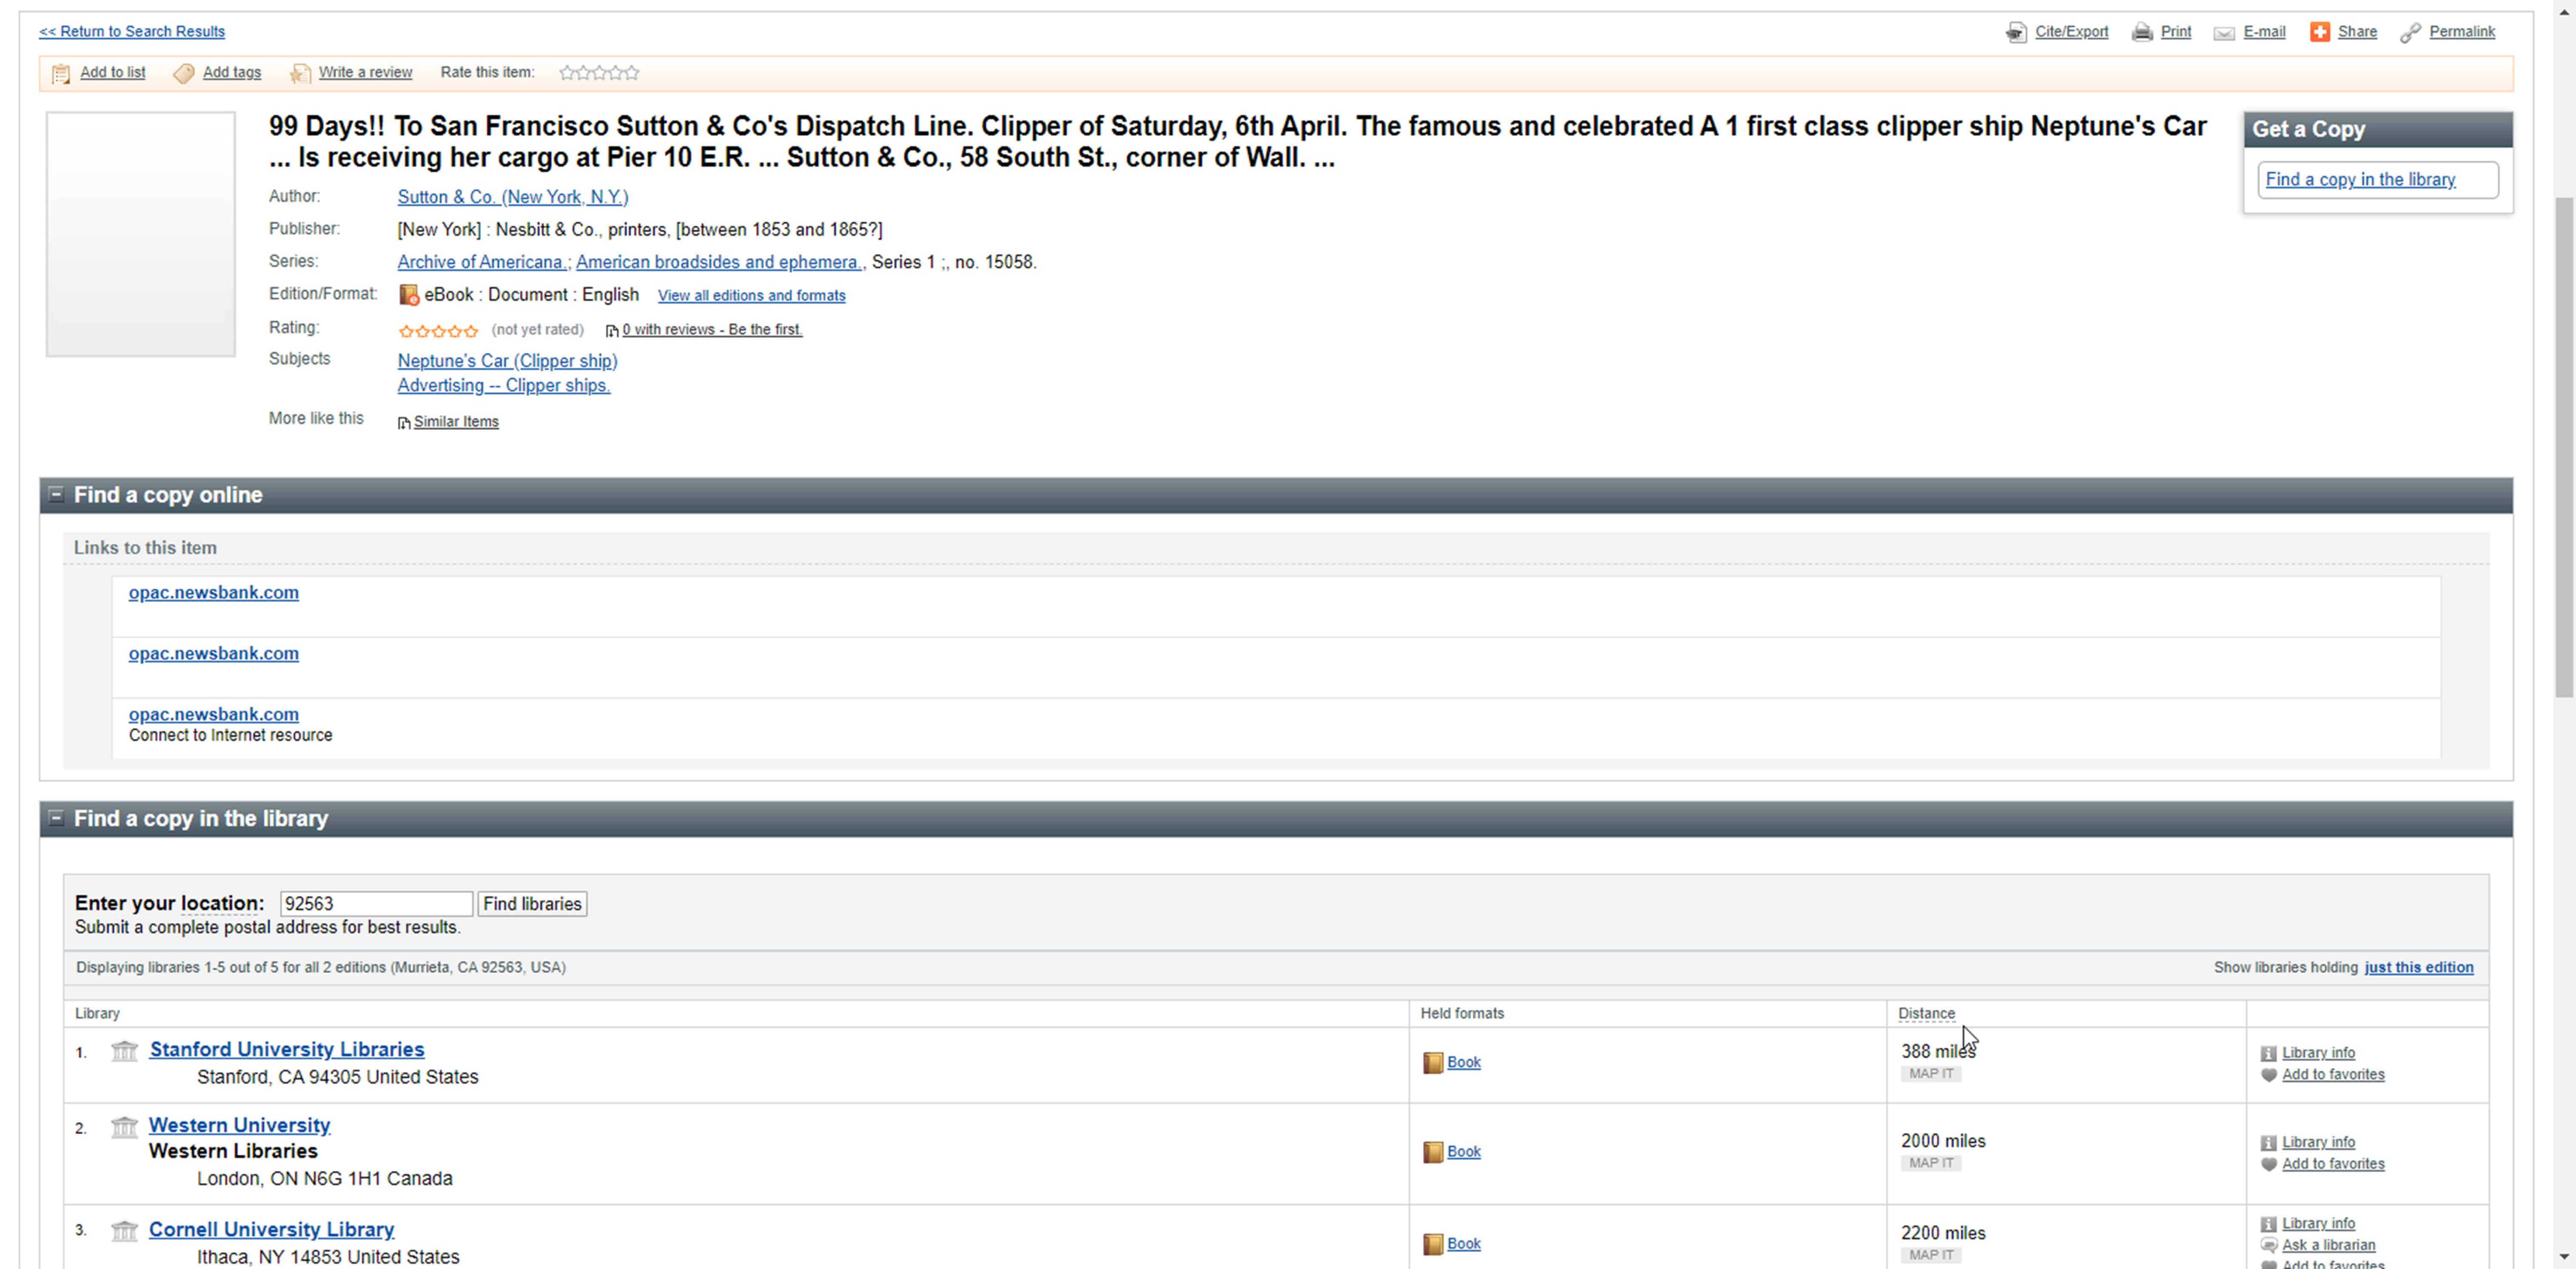The width and height of the screenshot is (2576, 1269).
Task: Click the Library info icon for Stanford
Action: click(2269, 1053)
